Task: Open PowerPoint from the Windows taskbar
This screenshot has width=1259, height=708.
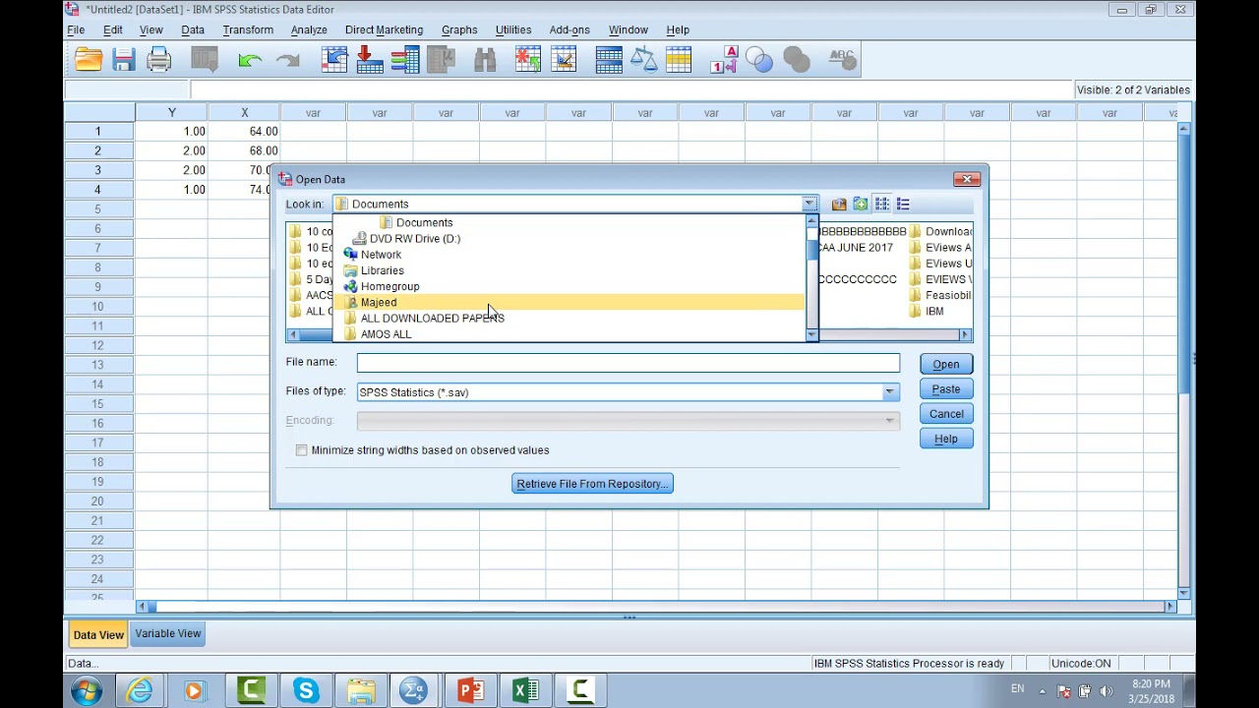Action: pyautogui.click(x=470, y=691)
